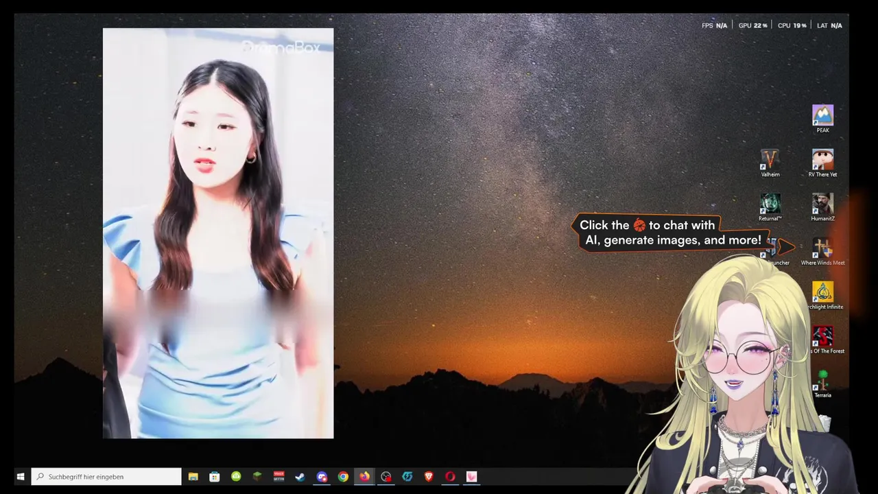The image size is (878, 494).
Task: Open the Torchlight Infinite desktop icon
Action: [x=824, y=296]
